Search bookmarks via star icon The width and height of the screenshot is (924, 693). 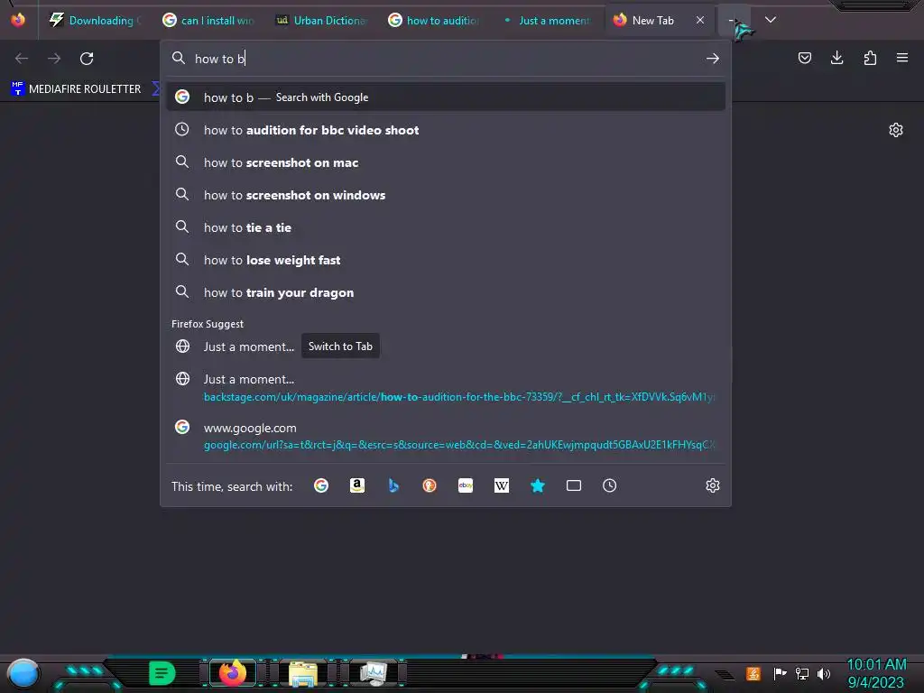538,485
